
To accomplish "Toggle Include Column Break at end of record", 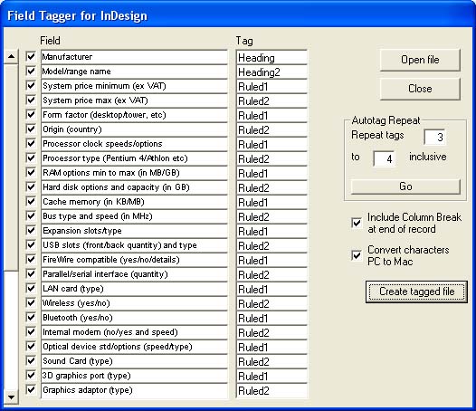I will click(x=357, y=223).
